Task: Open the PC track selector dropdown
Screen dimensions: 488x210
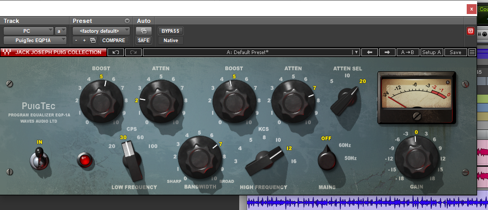Action: [29, 31]
